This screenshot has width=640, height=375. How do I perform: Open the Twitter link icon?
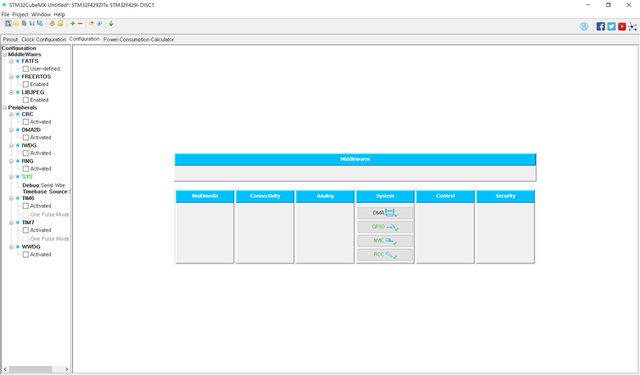pos(611,26)
